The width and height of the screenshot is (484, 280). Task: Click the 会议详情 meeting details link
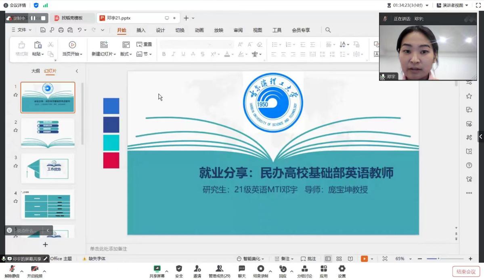(15, 5)
